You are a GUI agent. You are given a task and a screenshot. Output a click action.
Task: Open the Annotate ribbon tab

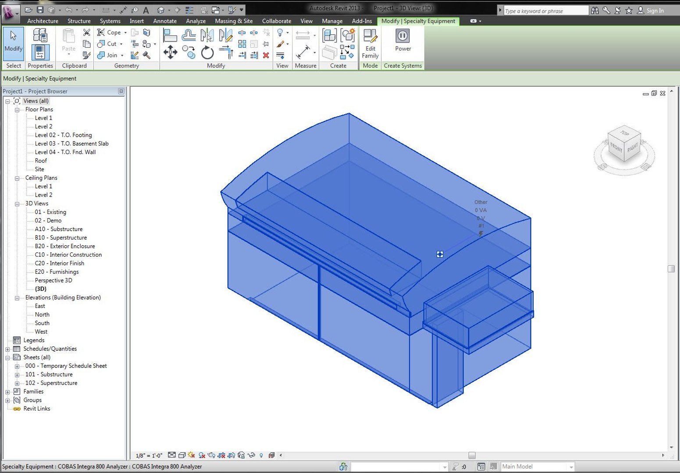[165, 21]
